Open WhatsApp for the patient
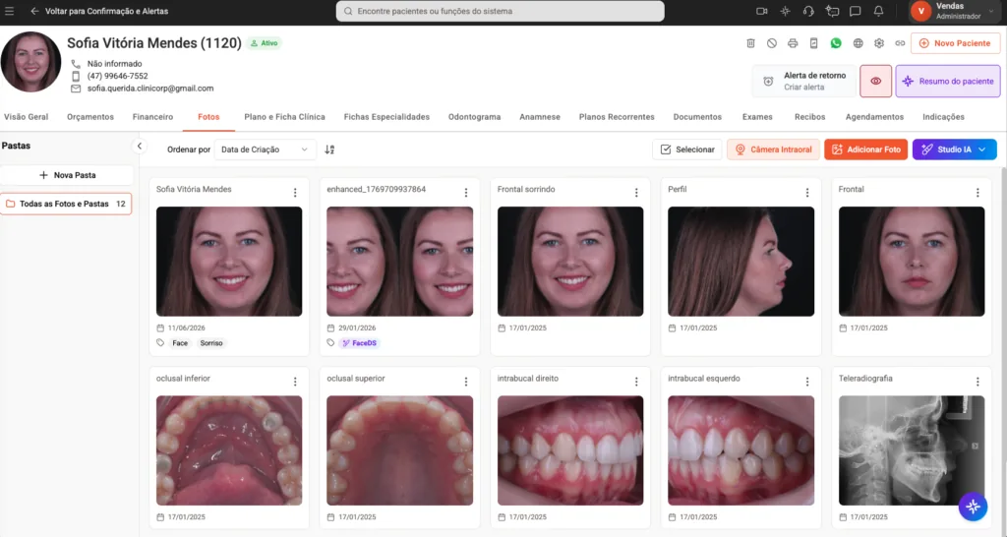The image size is (1007, 537). [836, 43]
